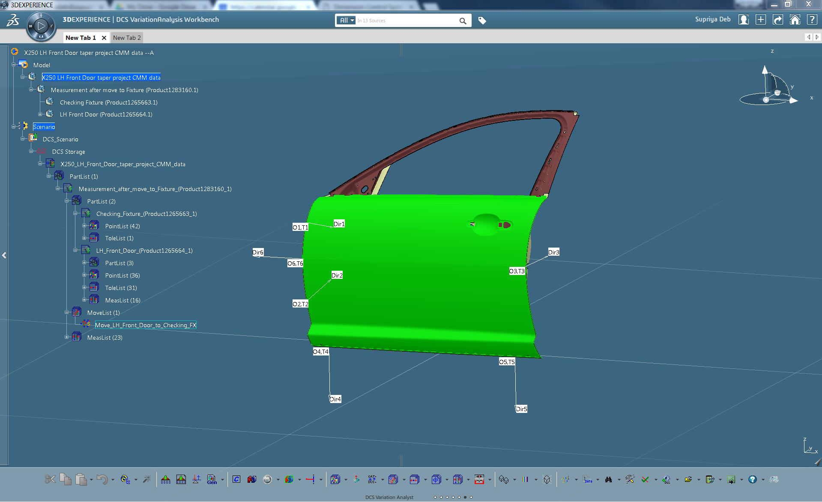Expand the ToleList (31) node

tap(84, 287)
